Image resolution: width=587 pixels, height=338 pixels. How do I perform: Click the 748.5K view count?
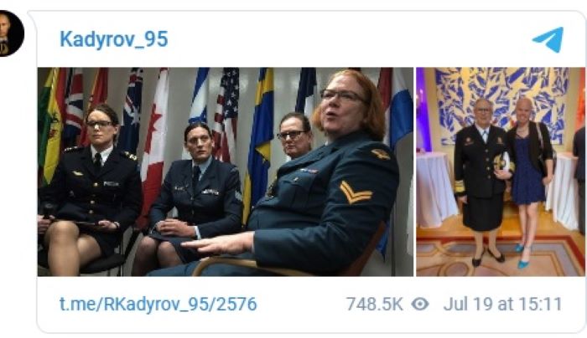[374, 304]
